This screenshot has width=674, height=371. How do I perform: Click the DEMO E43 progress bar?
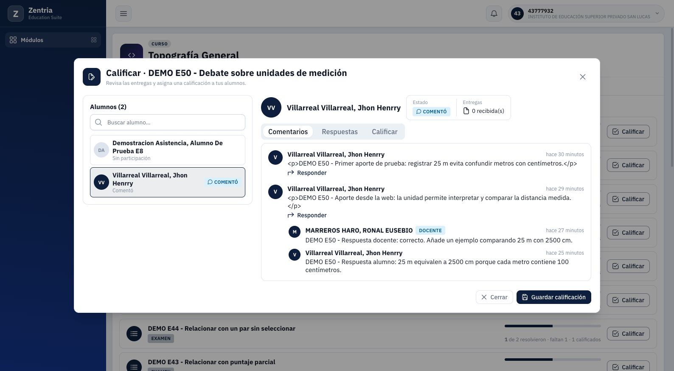pyautogui.click(x=553, y=360)
